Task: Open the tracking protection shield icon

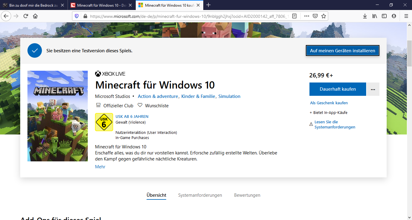Action: point(77,16)
